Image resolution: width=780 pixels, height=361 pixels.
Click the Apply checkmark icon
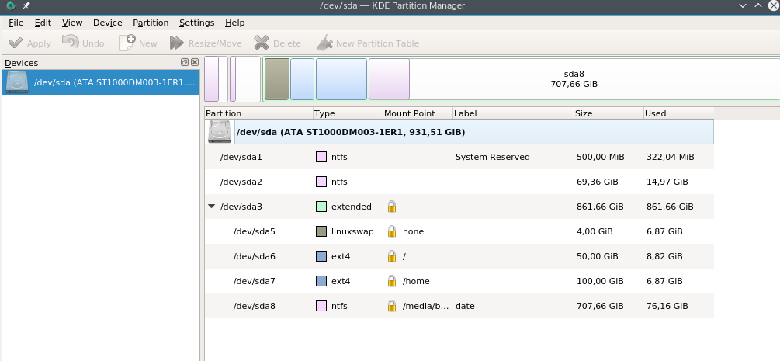pyautogui.click(x=16, y=43)
